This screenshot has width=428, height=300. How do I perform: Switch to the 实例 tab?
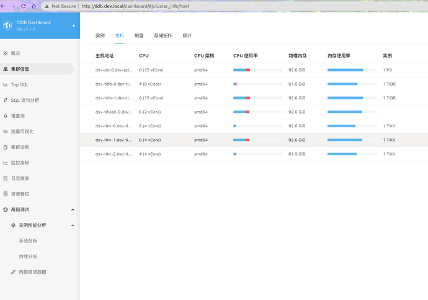[x=100, y=35]
